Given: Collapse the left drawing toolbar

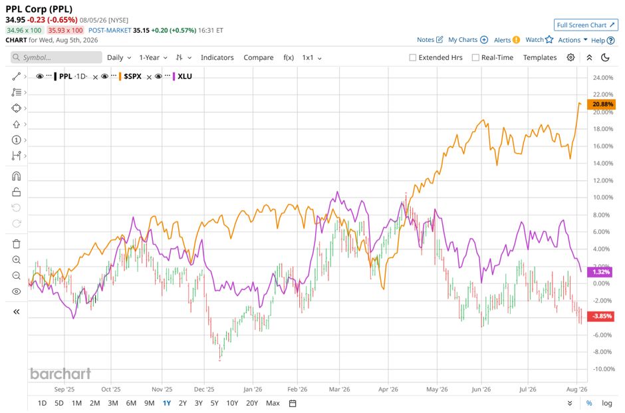Looking at the screenshot, I should click(17, 312).
